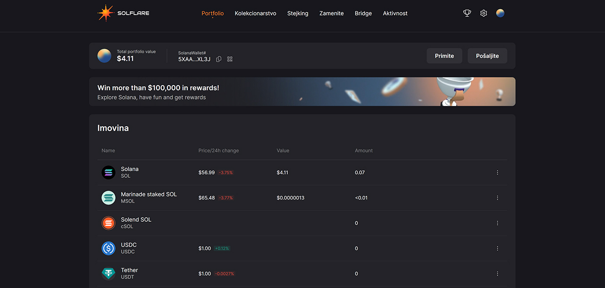
Task: Click the profile avatar in header
Action: tap(500, 13)
